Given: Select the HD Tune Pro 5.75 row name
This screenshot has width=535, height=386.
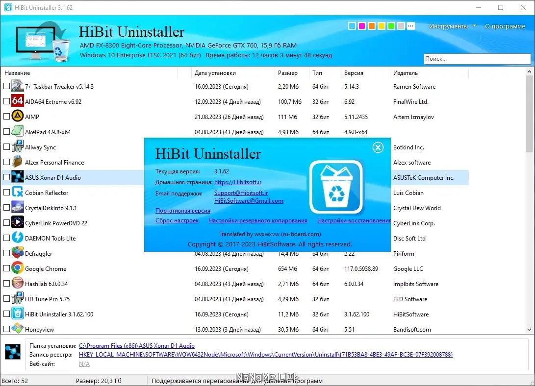Looking at the screenshot, I should click(48, 299).
